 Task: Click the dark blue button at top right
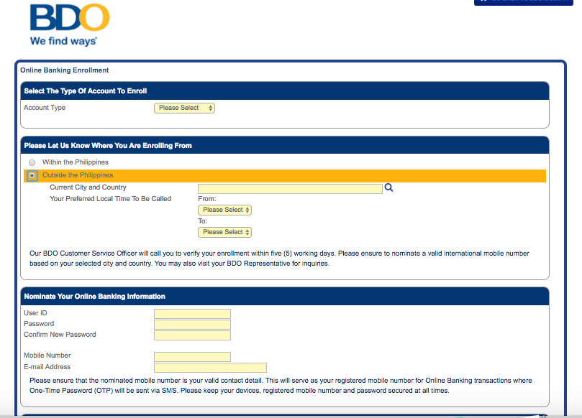tap(523, 3)
